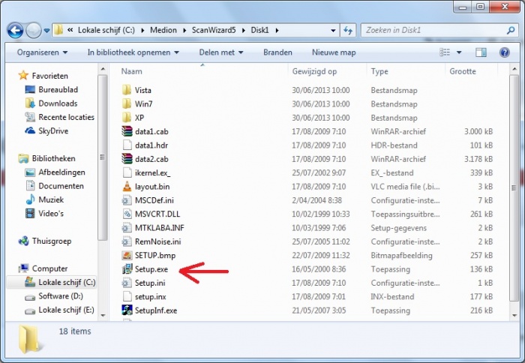525x363 pixels.
Task: Click the magnifier search icon
Action: (511, 31)
